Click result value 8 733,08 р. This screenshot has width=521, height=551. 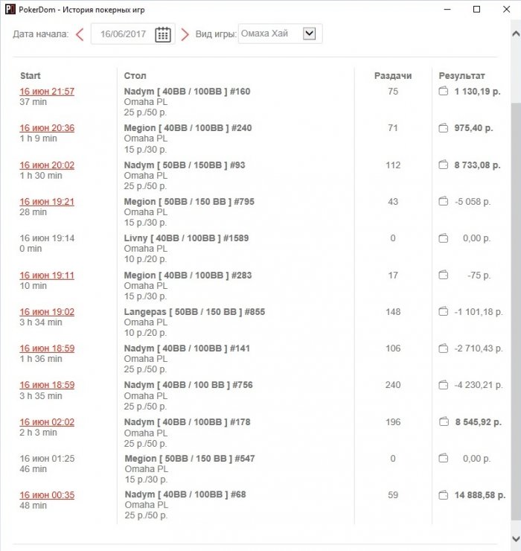click(477, 165)
